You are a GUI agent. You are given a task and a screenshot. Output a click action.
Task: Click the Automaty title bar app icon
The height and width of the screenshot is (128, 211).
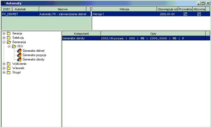pyautogui.click(x=3, y=3)
